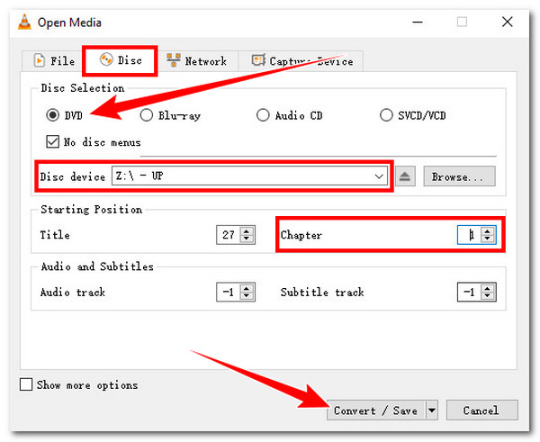540x442 pixels.
Task: Open the File tab
Action: (x=54, y=61)
